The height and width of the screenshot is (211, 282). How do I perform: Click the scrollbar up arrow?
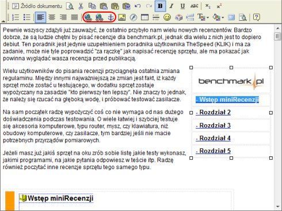277,28
